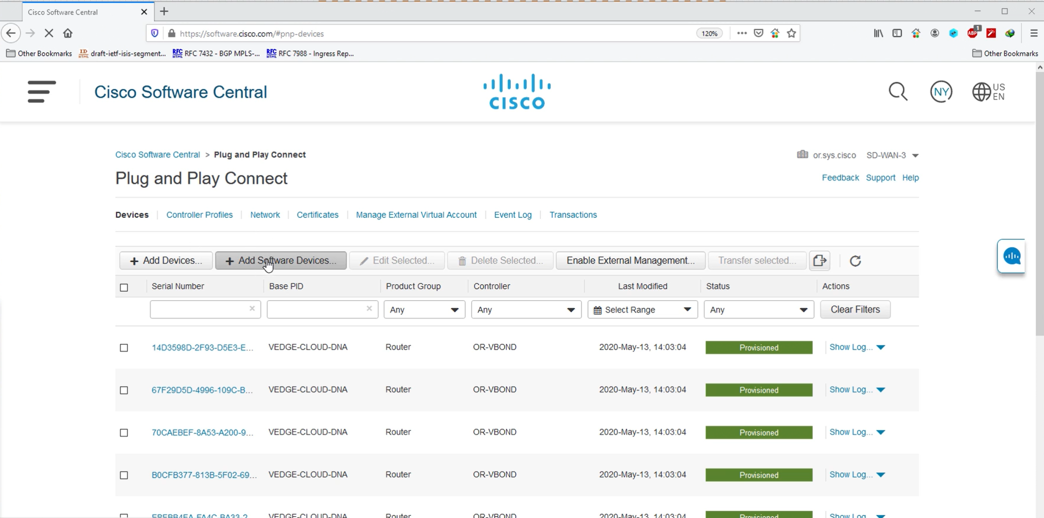Switch to the Controller Profiles tab
1044x518 pixels.
pos(199,215)
